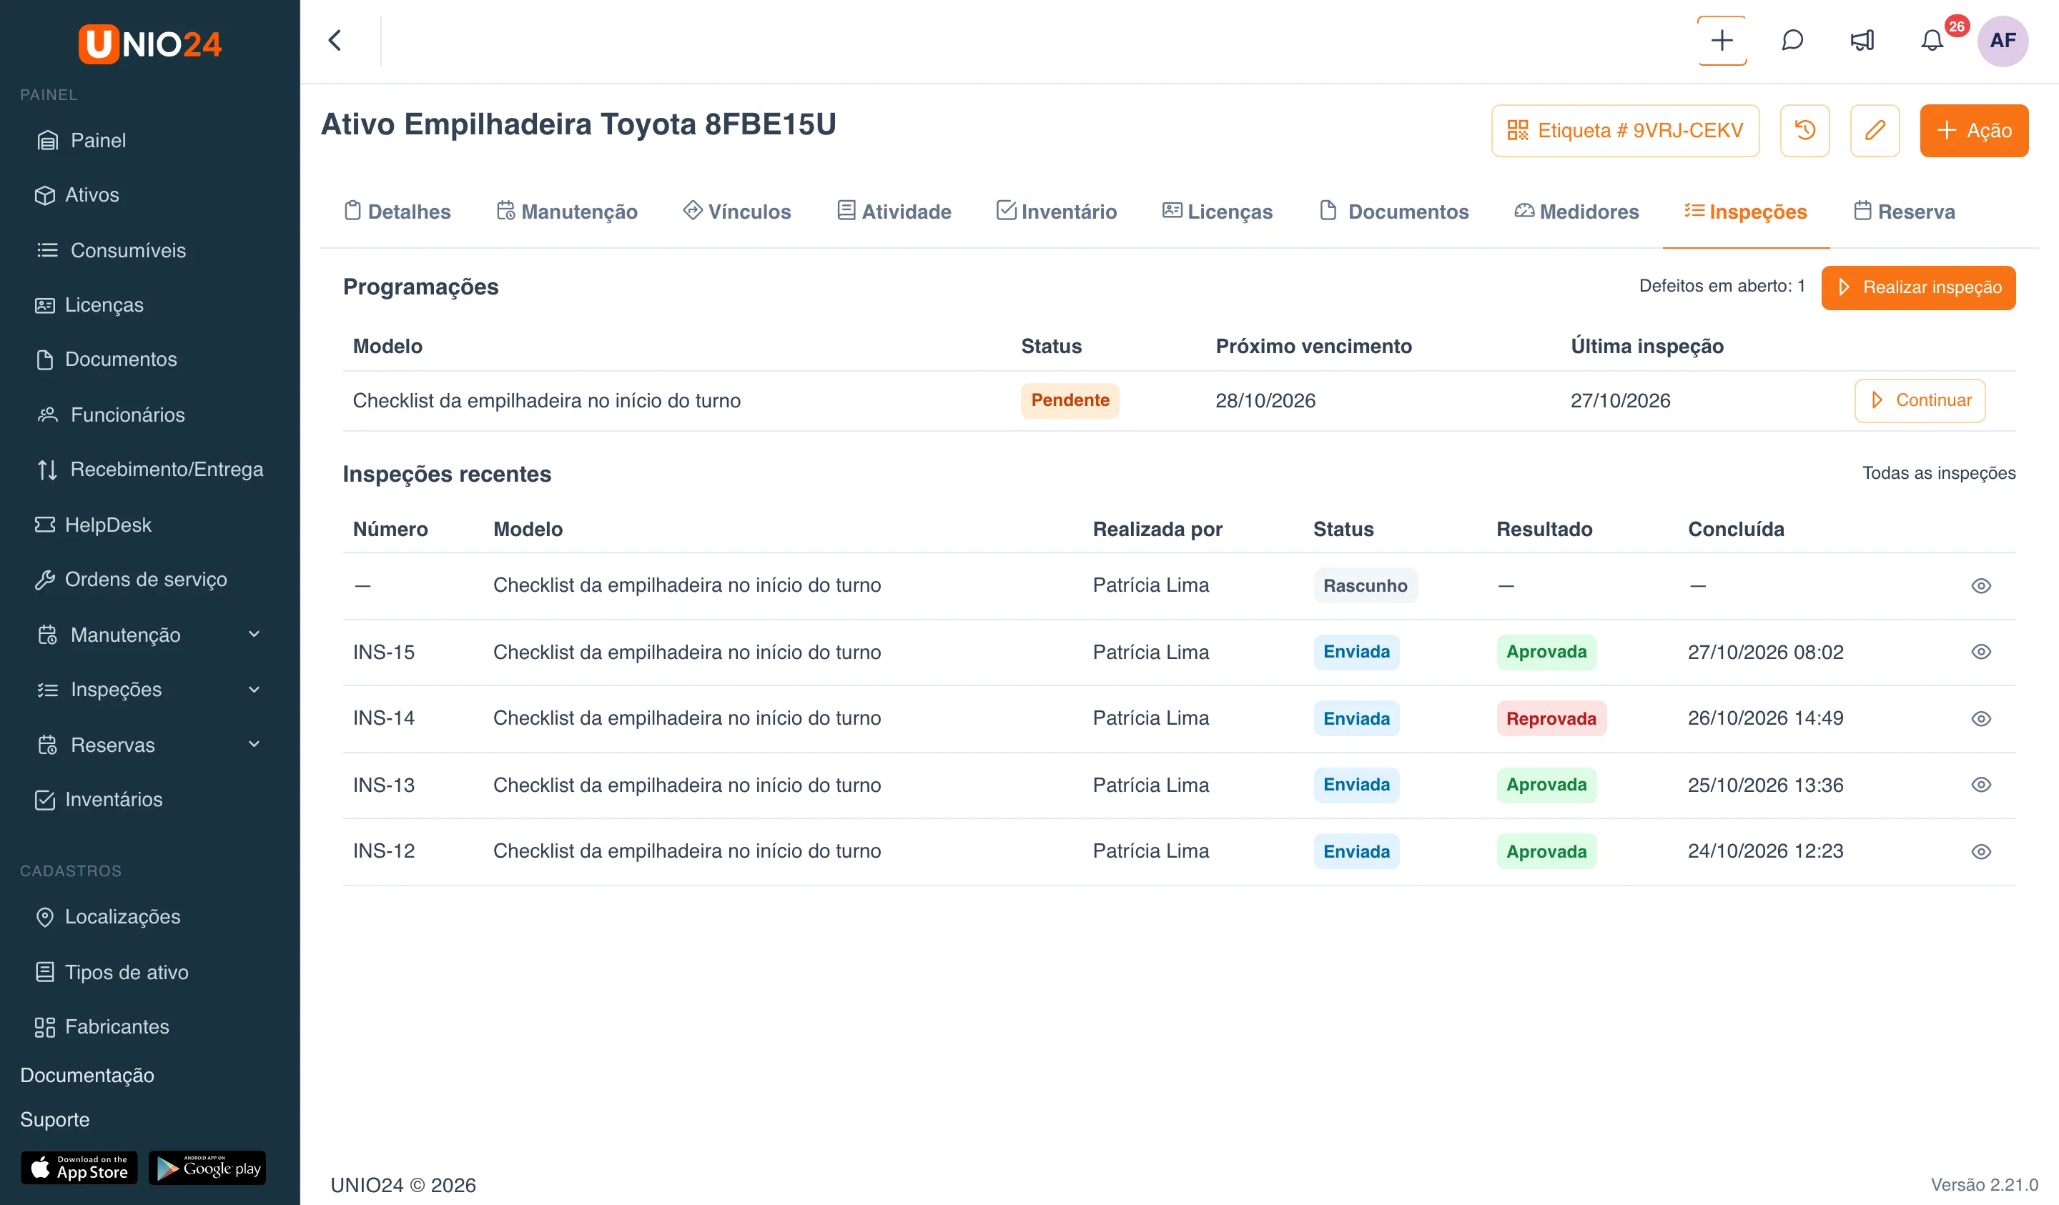Open Etiqueta # 9VRJ-CEKV label button

click(1624, 130)
